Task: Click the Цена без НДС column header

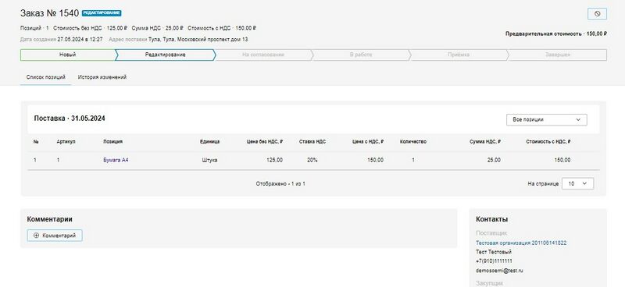Action: coord(265,142)
